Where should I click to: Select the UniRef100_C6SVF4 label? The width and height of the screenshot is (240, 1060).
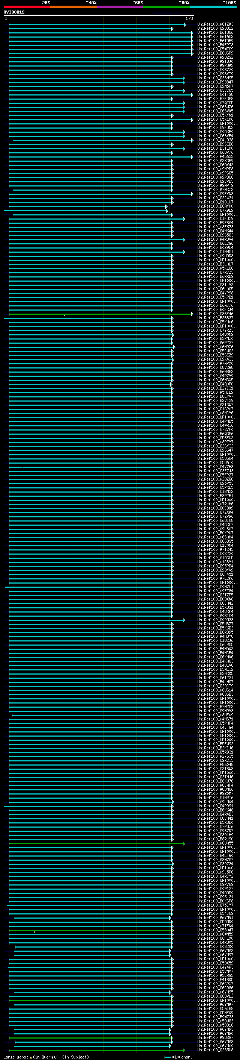[x=215, y=136]
